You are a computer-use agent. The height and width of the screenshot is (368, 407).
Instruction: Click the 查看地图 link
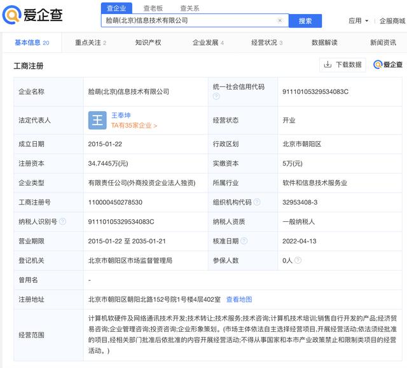coord(239,299)
